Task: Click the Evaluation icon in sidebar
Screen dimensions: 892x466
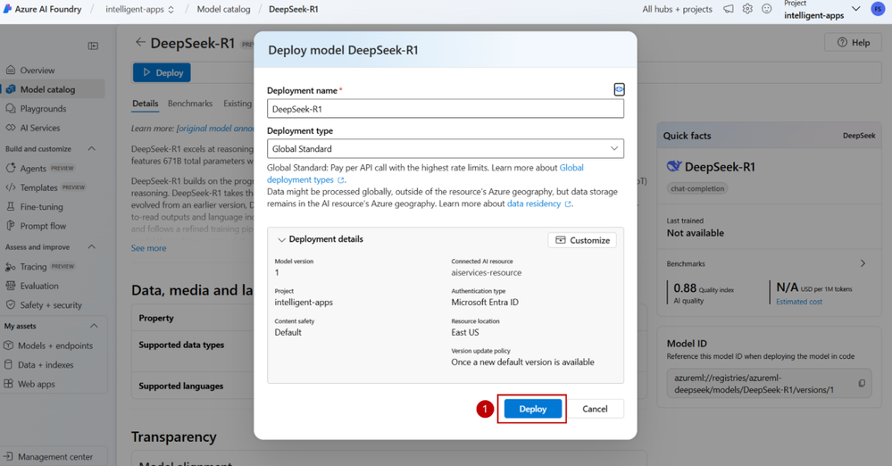Action: click(x=10, y=286)
